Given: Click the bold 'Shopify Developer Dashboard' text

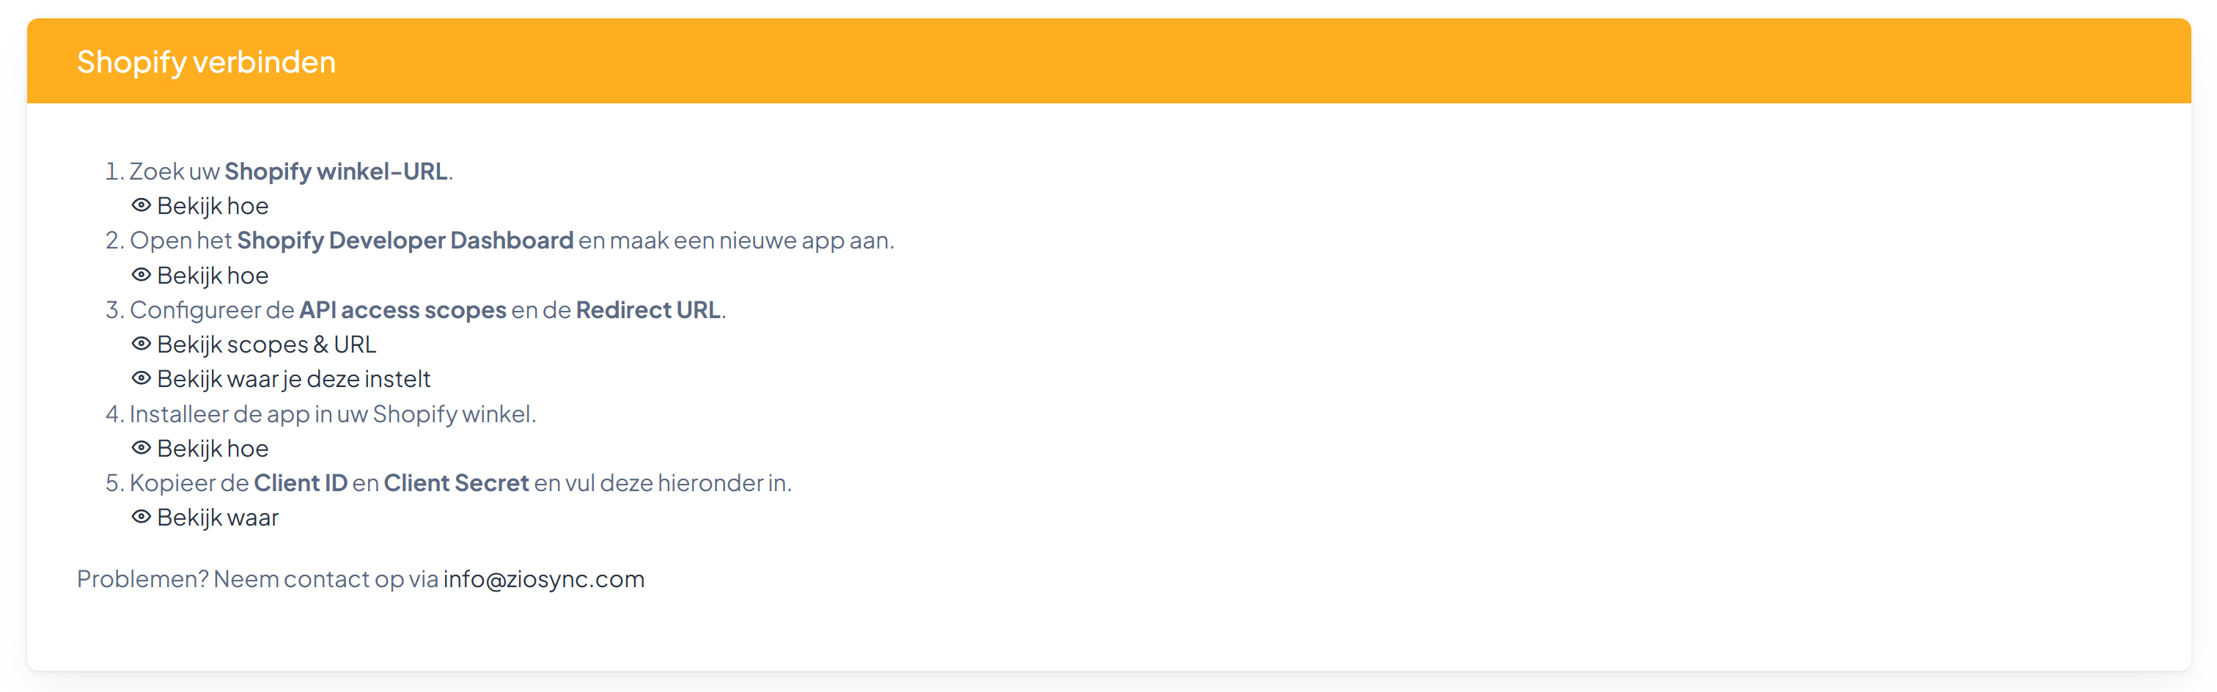Looking at the screenshot, I should pos(405,240).
